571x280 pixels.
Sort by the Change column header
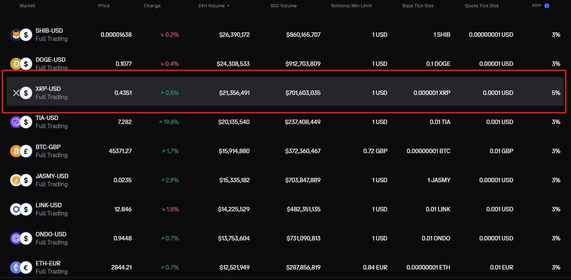152,6
